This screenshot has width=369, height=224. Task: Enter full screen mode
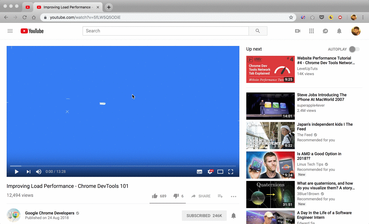pos(231,172)
